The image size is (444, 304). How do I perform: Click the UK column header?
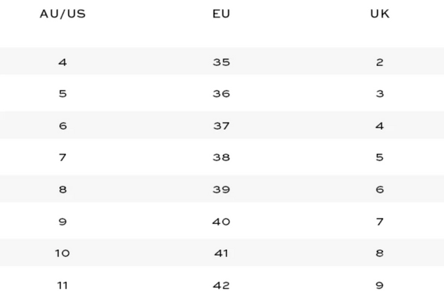point(380,14)
